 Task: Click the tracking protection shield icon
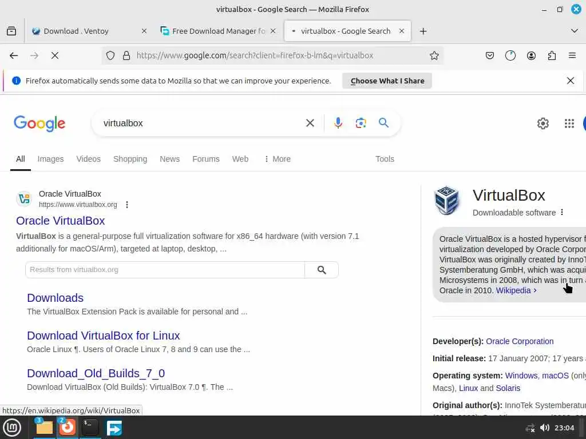[110, 55]
